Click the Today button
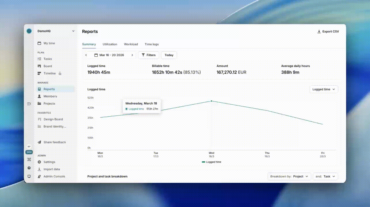Screen dimensions: 370x207 point(169,55)
